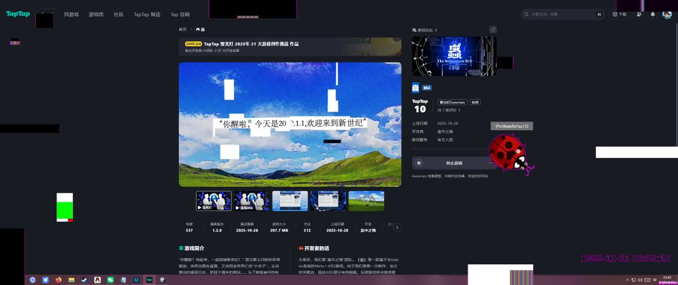Screen dimensions: 678x285
Task: Play the first 宣传片 video thumbnail
Action: (x=213, y=201)
